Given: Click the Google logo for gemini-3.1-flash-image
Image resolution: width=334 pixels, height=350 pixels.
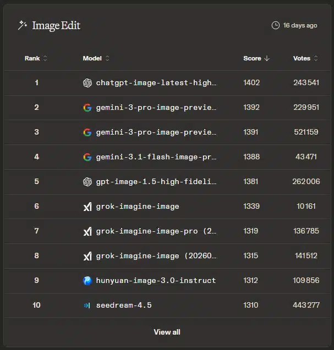Looking at the screenshot, I should pyautogui.click(x=87, y=157).
